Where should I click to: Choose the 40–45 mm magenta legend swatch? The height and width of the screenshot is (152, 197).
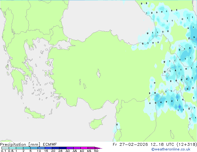[x=84, y=148]
